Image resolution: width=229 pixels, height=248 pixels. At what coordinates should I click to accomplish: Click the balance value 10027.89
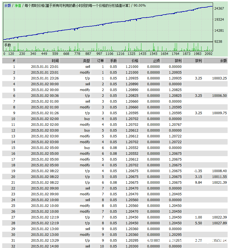pos(219,223)
